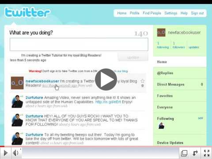Image resolution: width=212 pixels, height=159 pixels.
Task: Open the followers count link
Action: click(x=178, y=45)
